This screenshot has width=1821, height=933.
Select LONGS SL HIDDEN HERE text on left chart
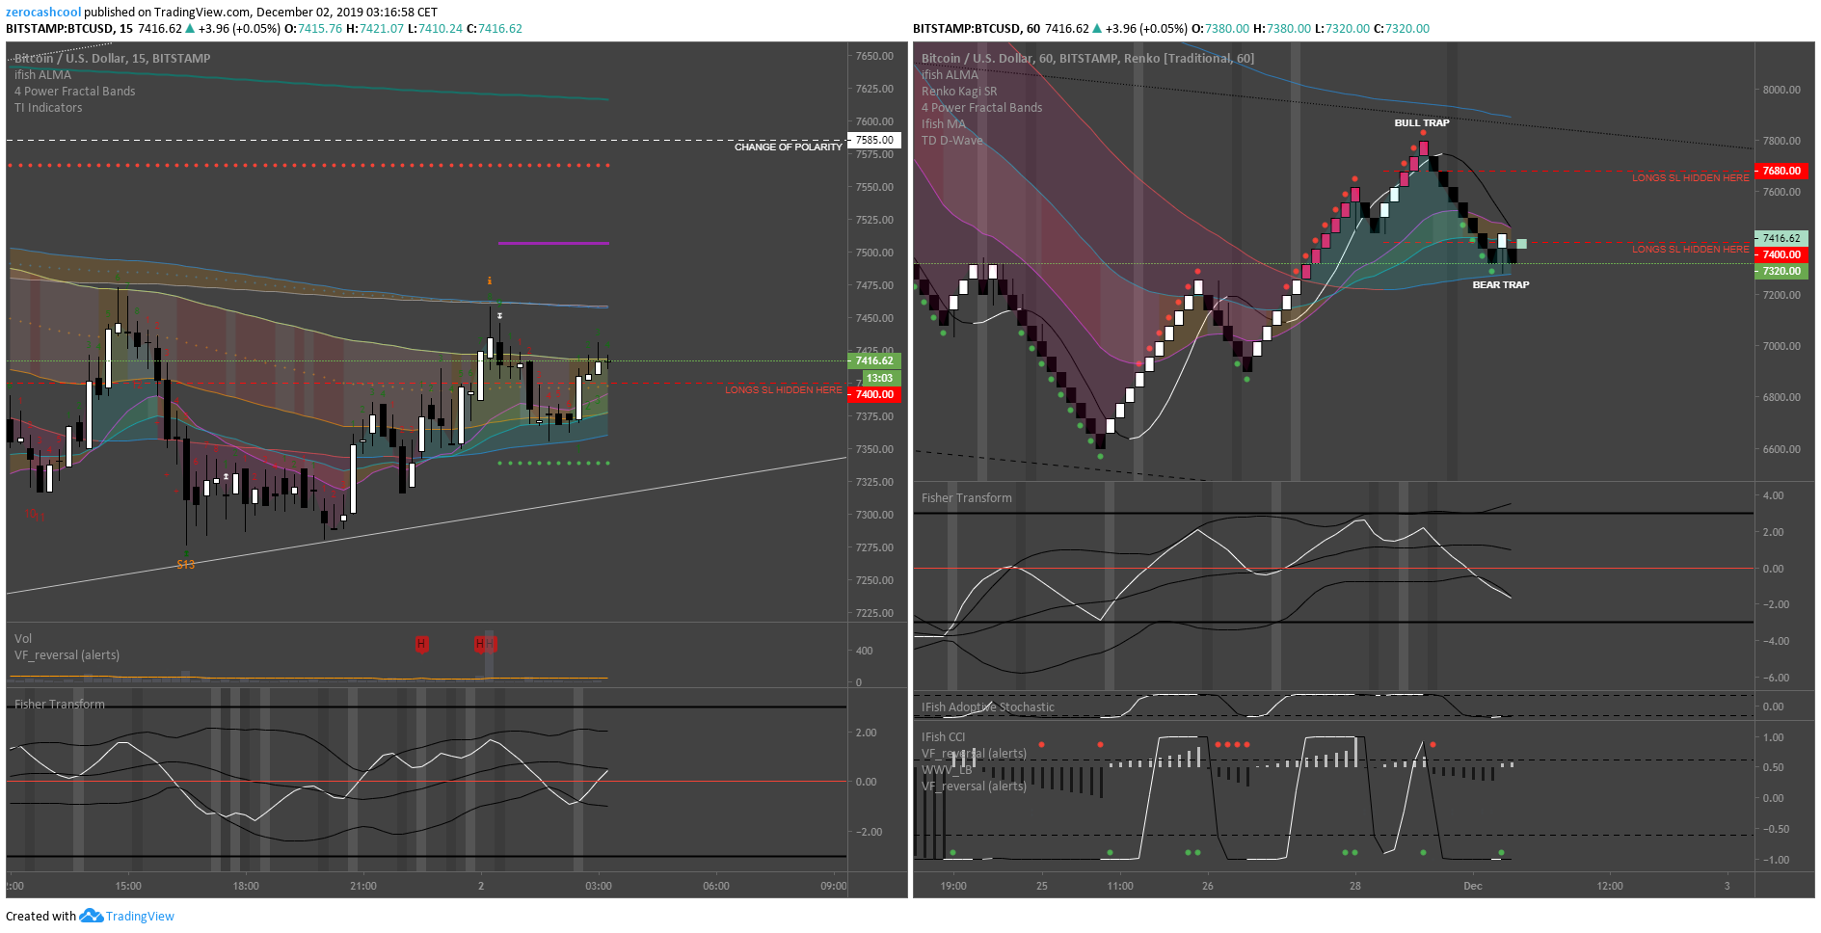[x=784, y=390]
